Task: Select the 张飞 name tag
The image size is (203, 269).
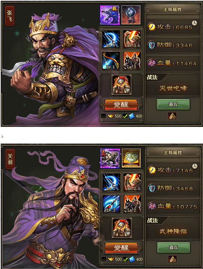Action: pos(10,16)
